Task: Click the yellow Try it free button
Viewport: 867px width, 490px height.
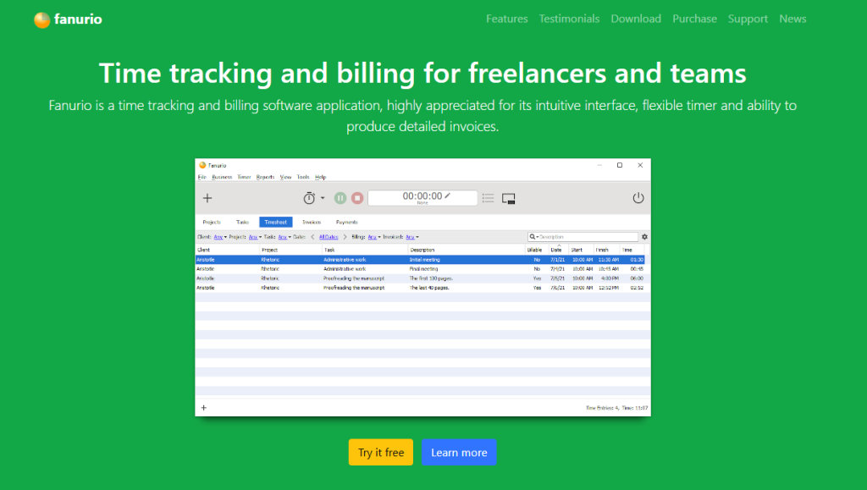Action: pyautogui.click(x=380, y=452)
